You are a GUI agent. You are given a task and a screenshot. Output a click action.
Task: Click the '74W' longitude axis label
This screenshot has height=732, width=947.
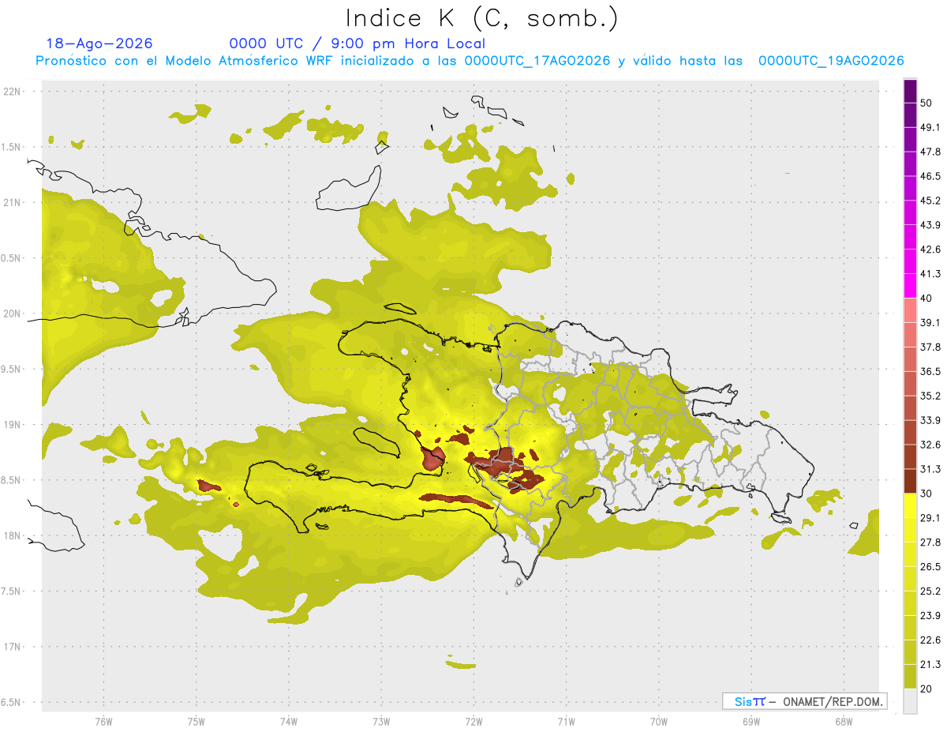tap(289, 721)
